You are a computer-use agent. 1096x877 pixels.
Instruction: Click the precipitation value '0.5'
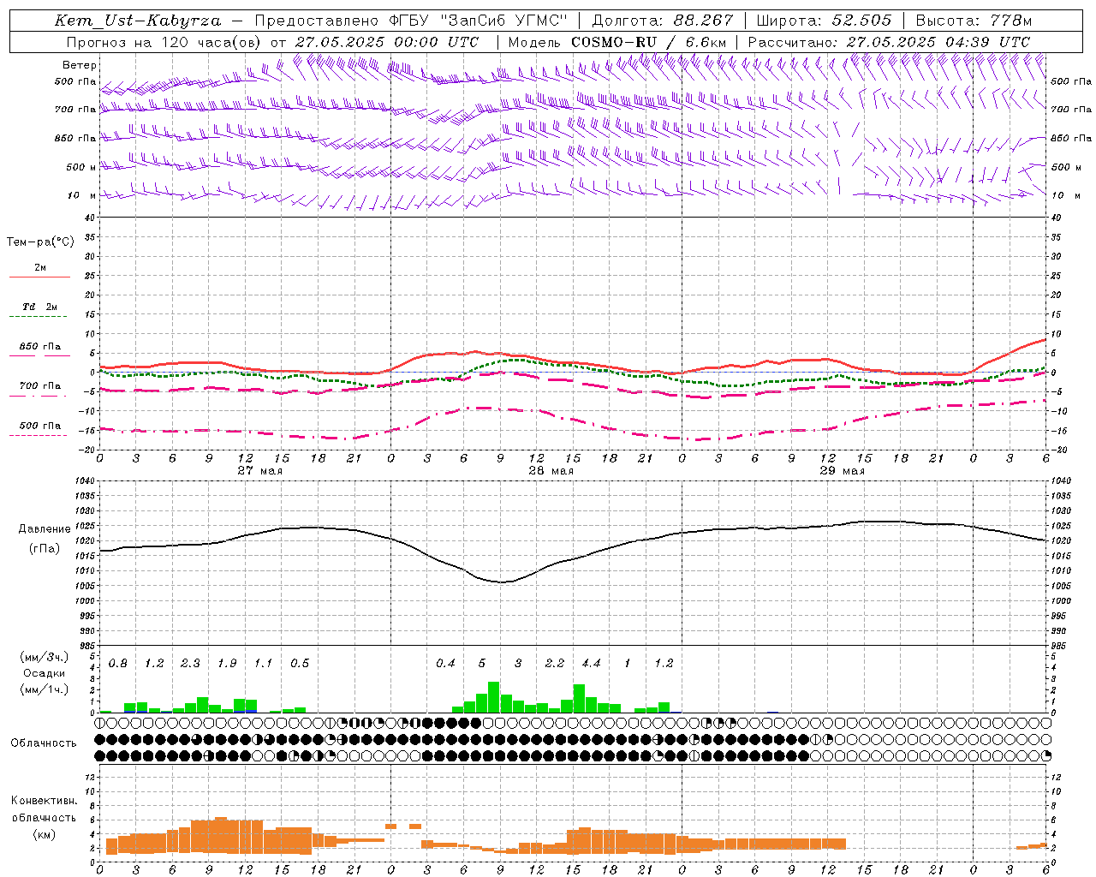[x=300, y=664]
